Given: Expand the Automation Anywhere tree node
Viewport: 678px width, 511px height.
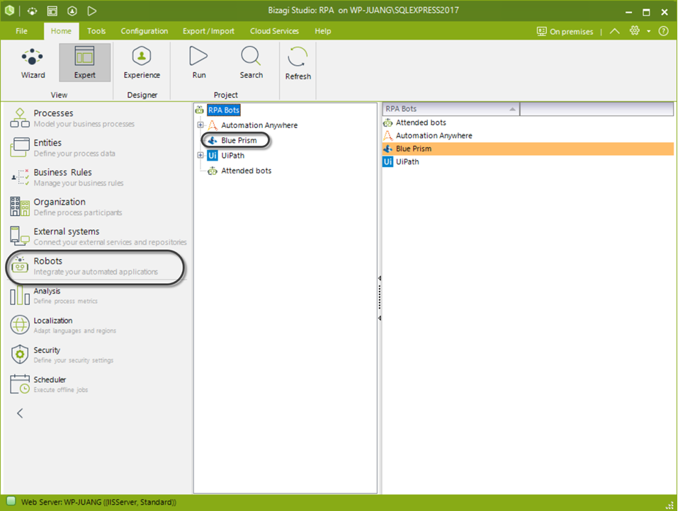Looking at the screenshot, I should (200, 125).
